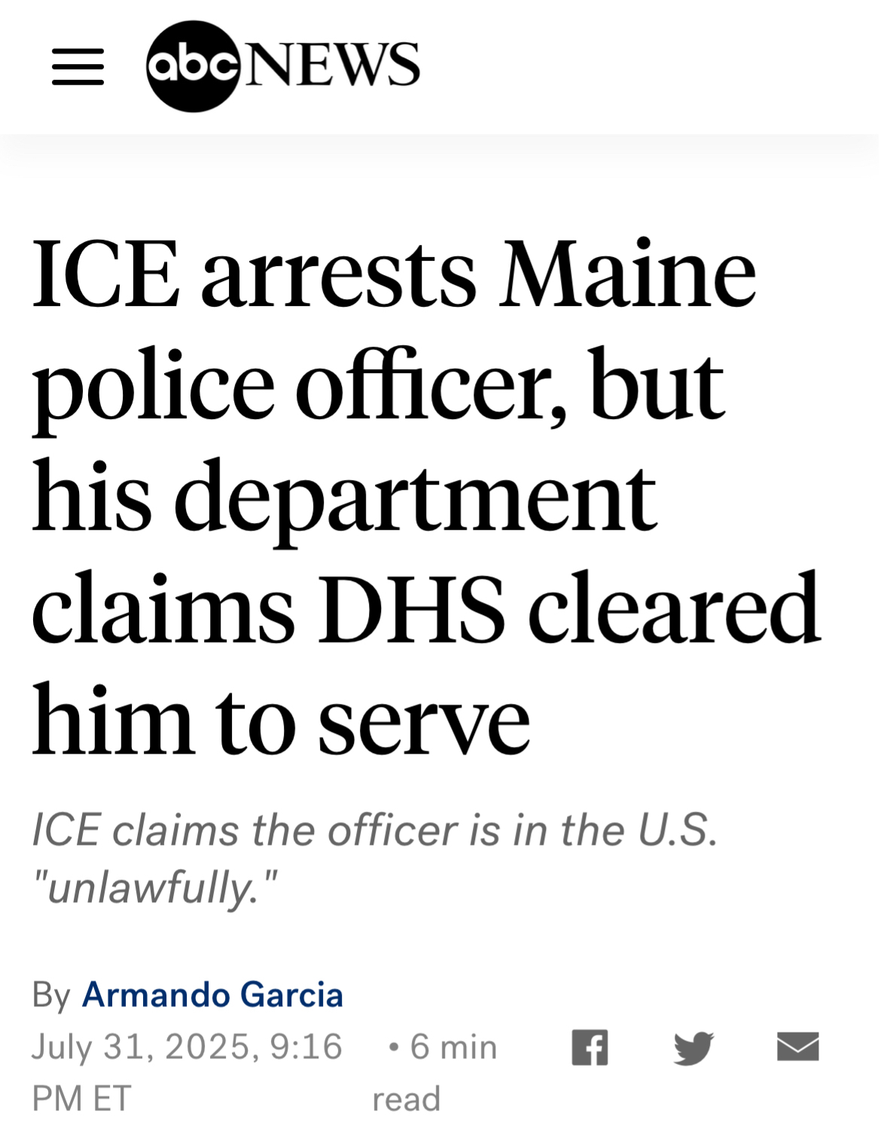Click the "By" byline label

pos(51,995)
